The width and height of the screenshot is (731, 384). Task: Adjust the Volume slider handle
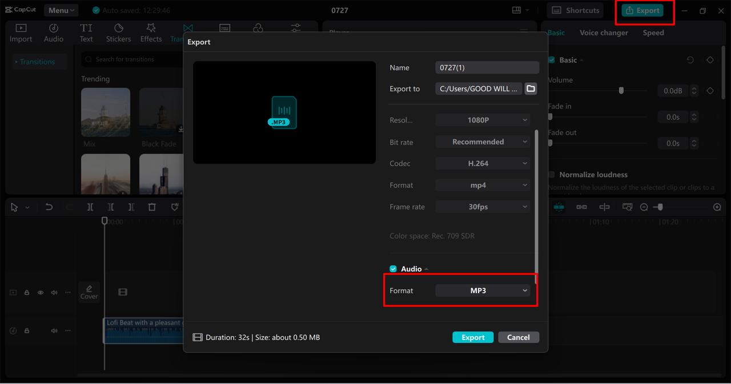tap(621, 91)
